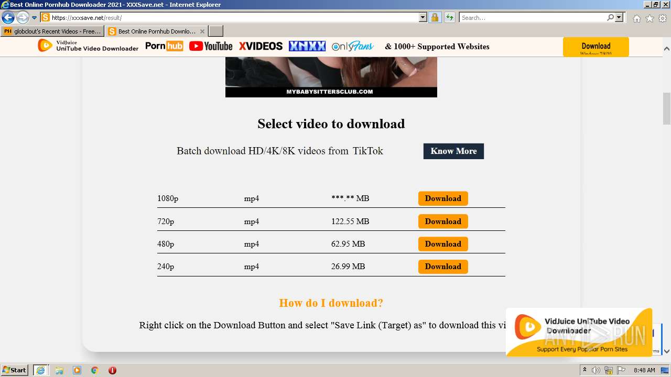Click the 8:48 AM system clock

click(644, 370)
